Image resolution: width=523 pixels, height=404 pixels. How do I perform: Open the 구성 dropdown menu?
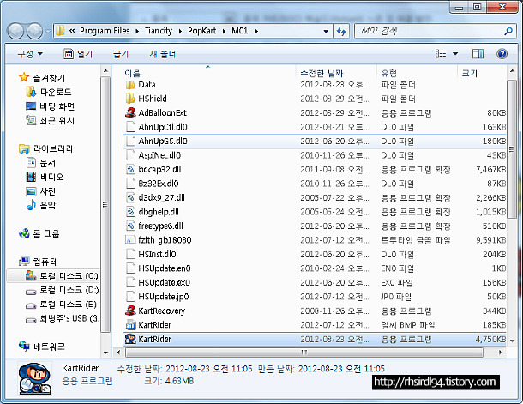point(30,54)
